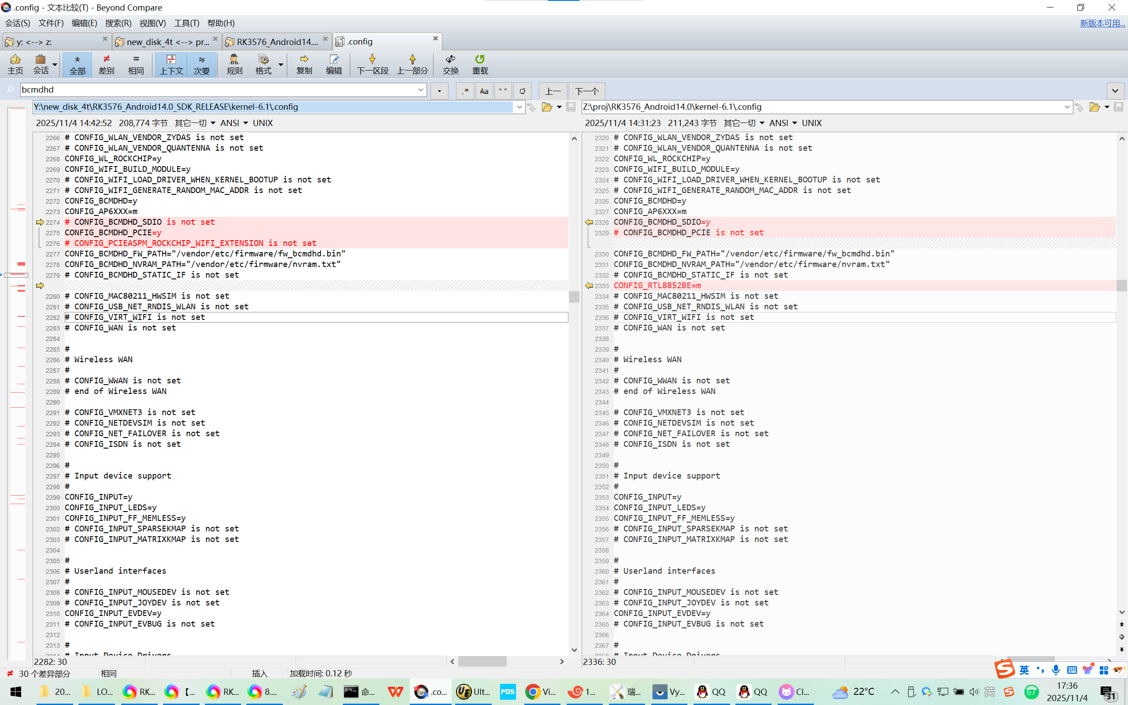Open the right file ANSI encoding dropdown
Image resolution: width=1128 pixels, height=705 pixels.
click(794, 123)
